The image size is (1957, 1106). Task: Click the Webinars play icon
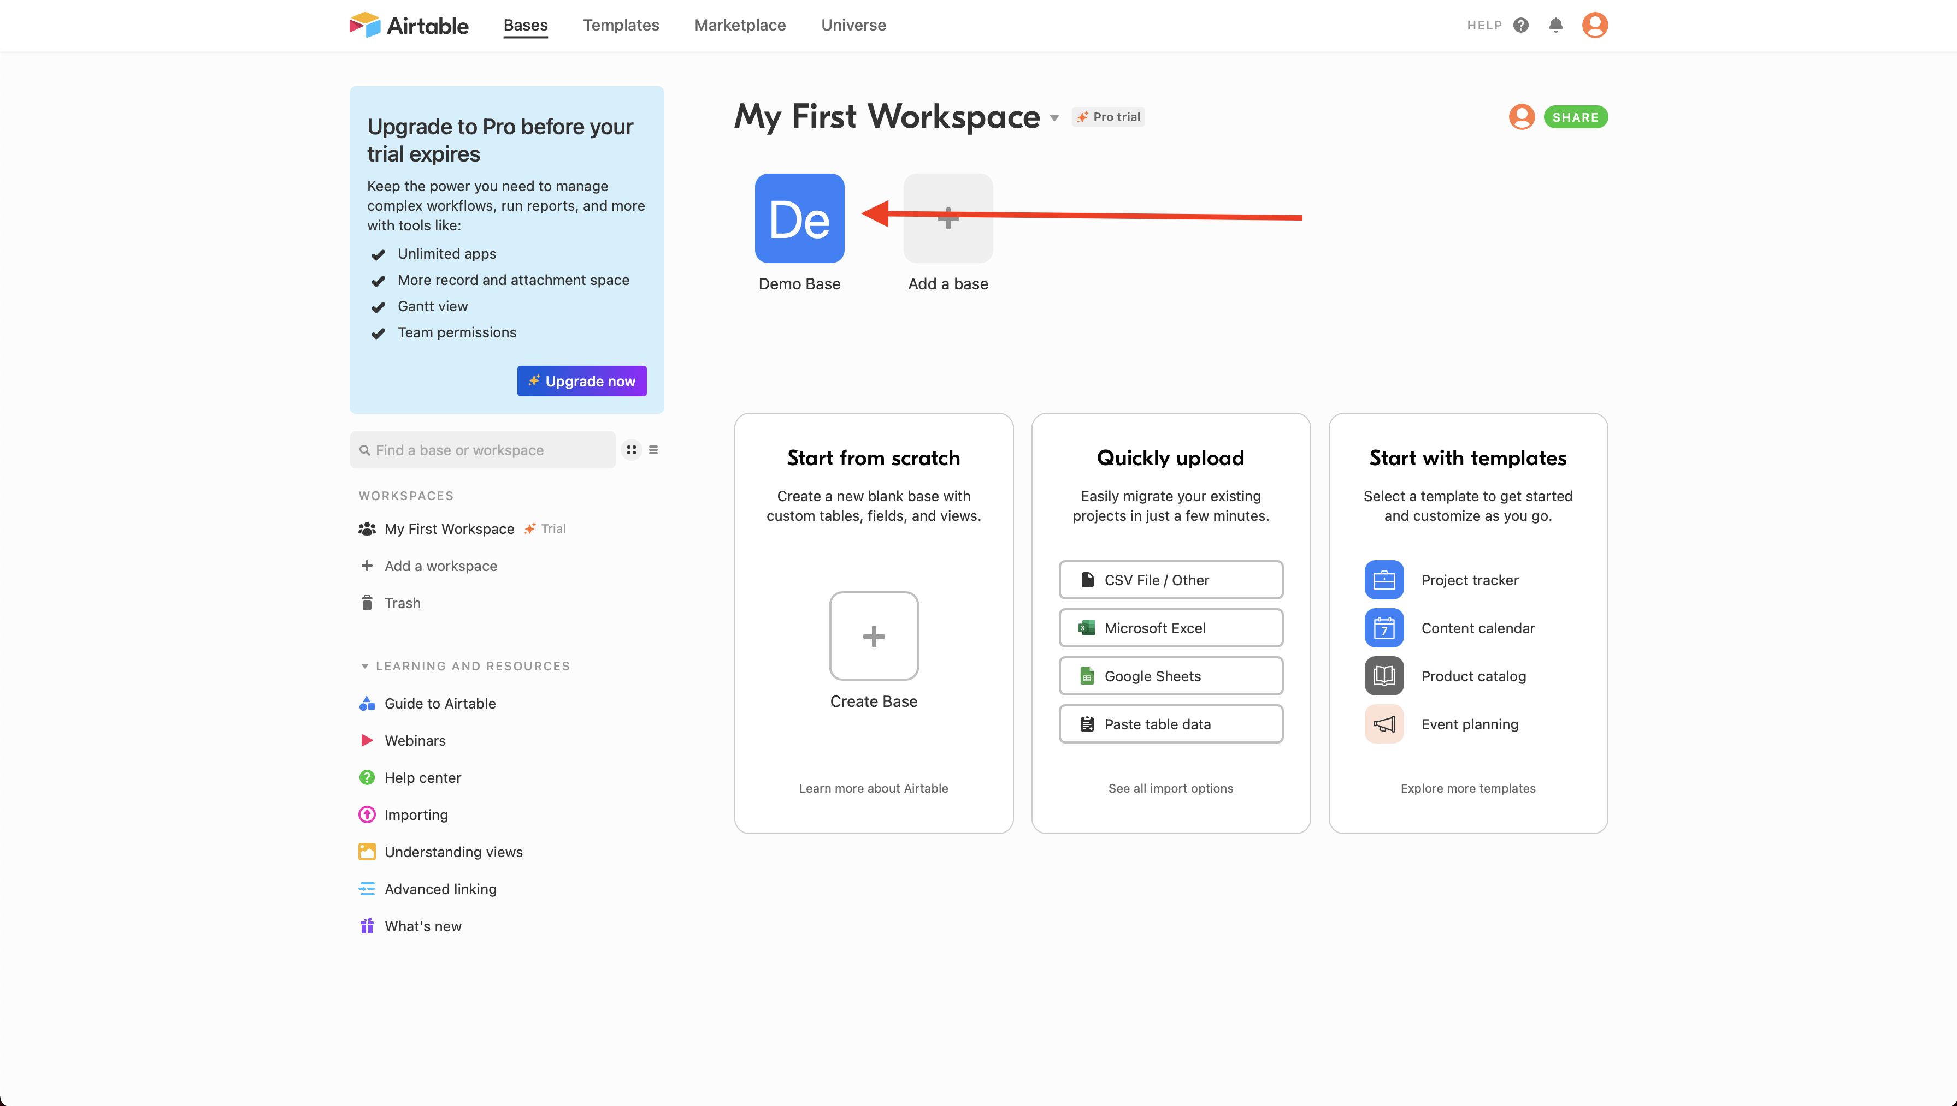tap(367, 741)
